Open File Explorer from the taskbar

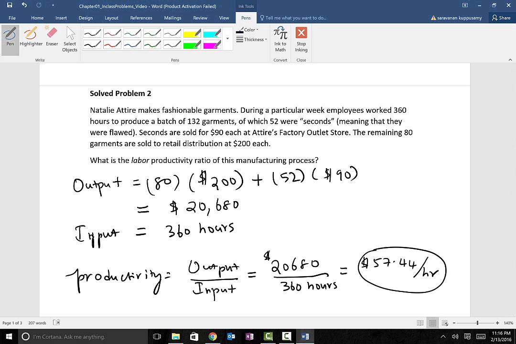point(175,336)
